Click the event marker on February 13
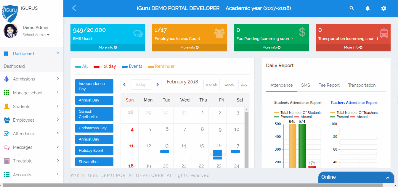Image resolution: width=398 pixels, height=187 pixels. (165, 151)
